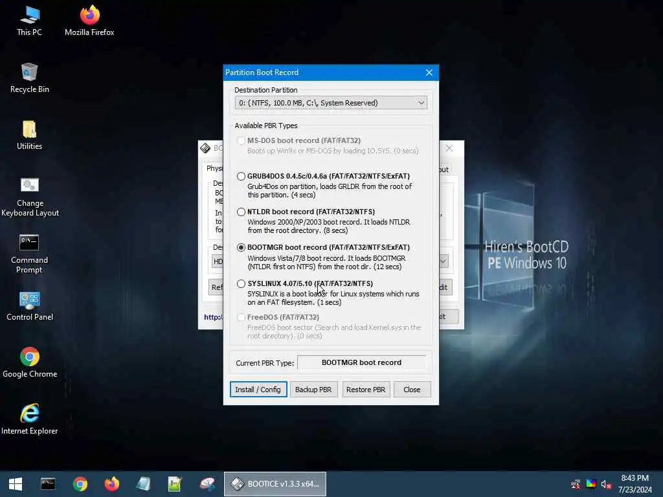The image size is (663, 497).
Task: Click the colorful display tray icon
Action: pos(591,484)
